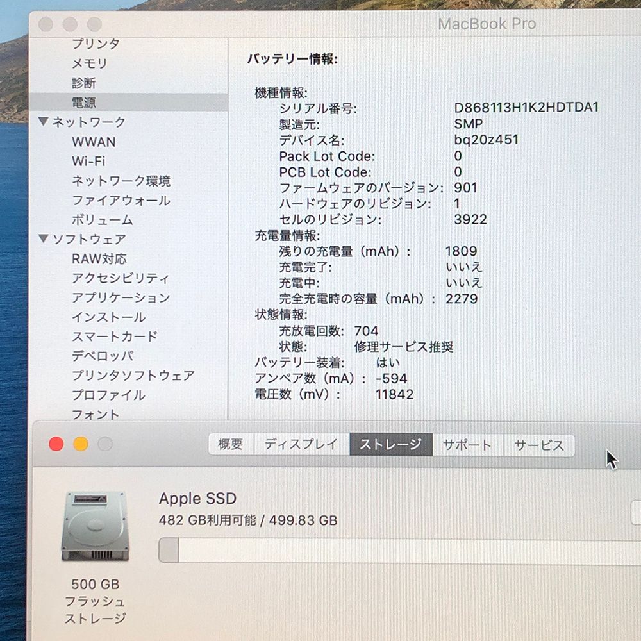
Task: Click the バッテリー情報 heading
Action: point(293,60)
